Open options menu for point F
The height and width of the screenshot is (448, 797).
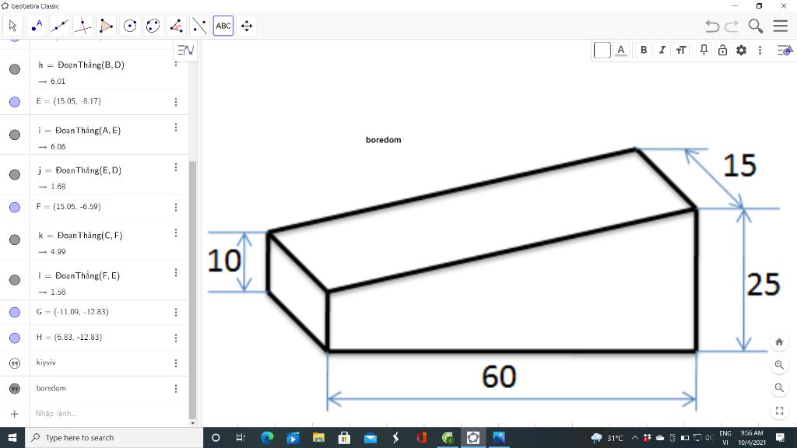coord(176,207)
